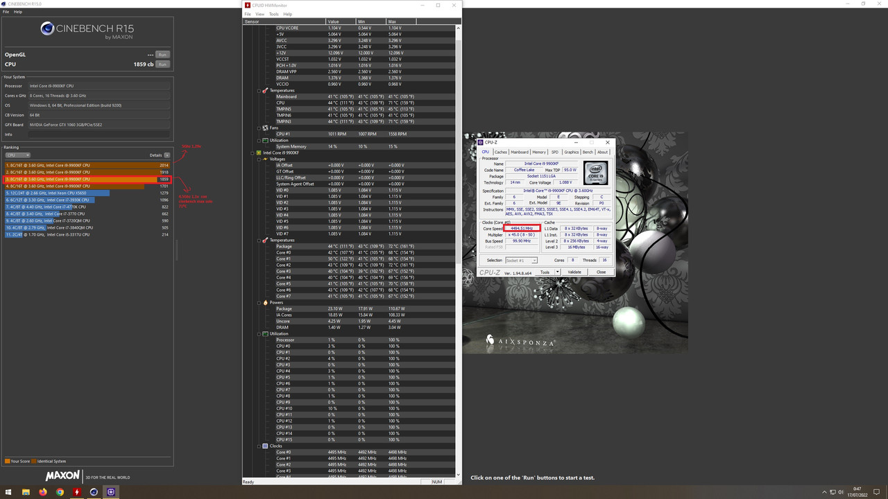
Task: Select ranking row 3 with score 1859
Action: tap(87, 179)
